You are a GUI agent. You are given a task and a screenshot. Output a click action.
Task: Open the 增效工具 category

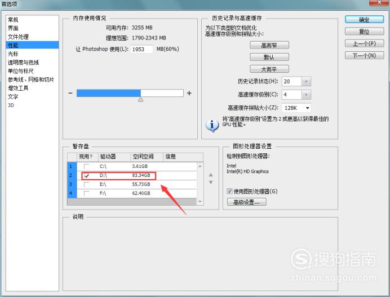point(18,88)
